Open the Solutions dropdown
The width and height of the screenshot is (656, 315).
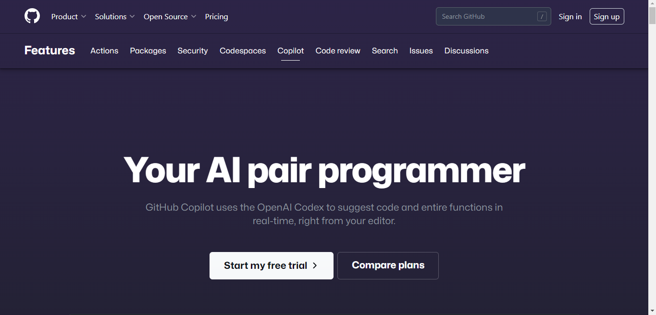point(115,16)
